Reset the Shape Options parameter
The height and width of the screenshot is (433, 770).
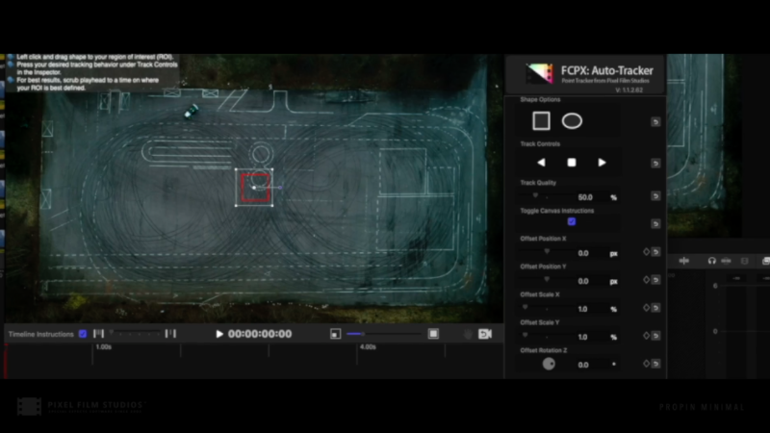pos(655,122)
